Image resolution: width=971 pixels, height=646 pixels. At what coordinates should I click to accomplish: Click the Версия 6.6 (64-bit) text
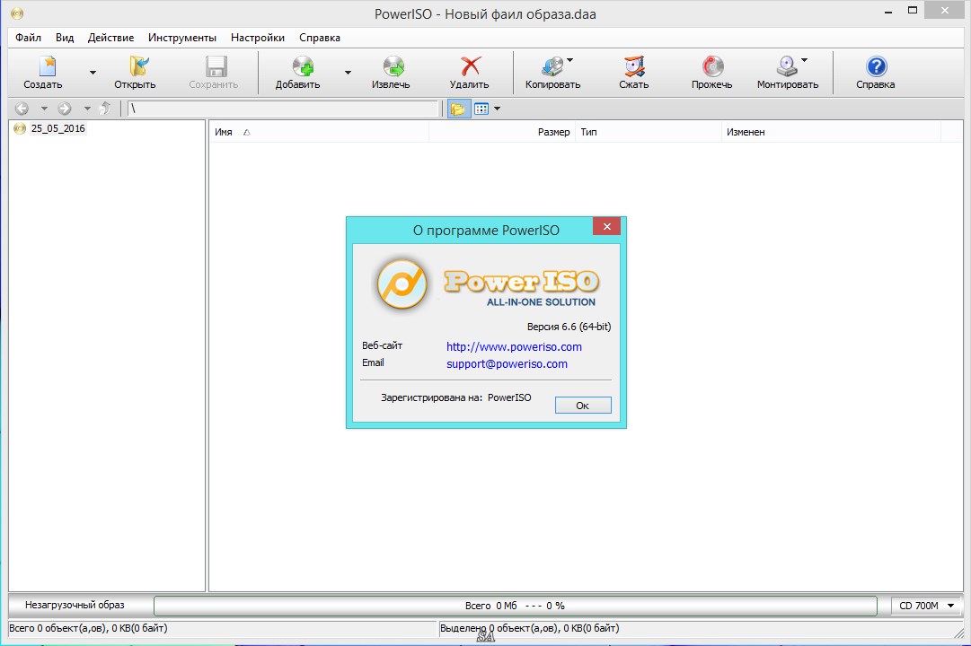(x=569, y=327)
